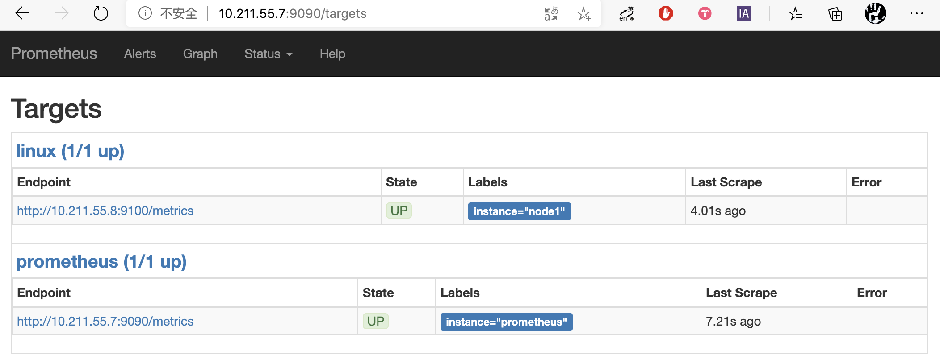
Task: Open the browser Collections icon
Action: click(x=835, y=13)
